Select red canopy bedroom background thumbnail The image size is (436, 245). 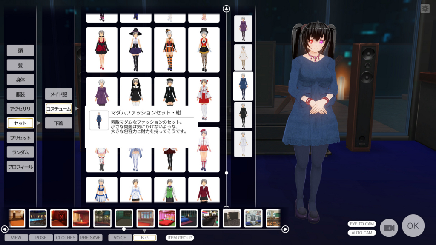coord(81,218)
